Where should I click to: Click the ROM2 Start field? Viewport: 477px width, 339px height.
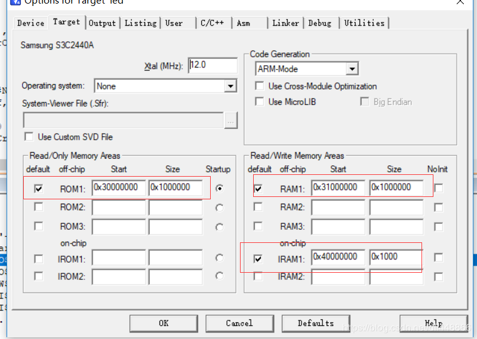[x=119, y=208]
